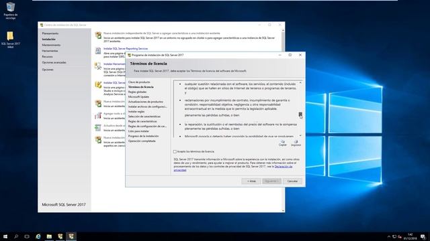The height and width of the screenshot is (241, 430).
Task: Click 'Instalar Herramientas' icon in Installation Center
Action: (x=98, y=66)
